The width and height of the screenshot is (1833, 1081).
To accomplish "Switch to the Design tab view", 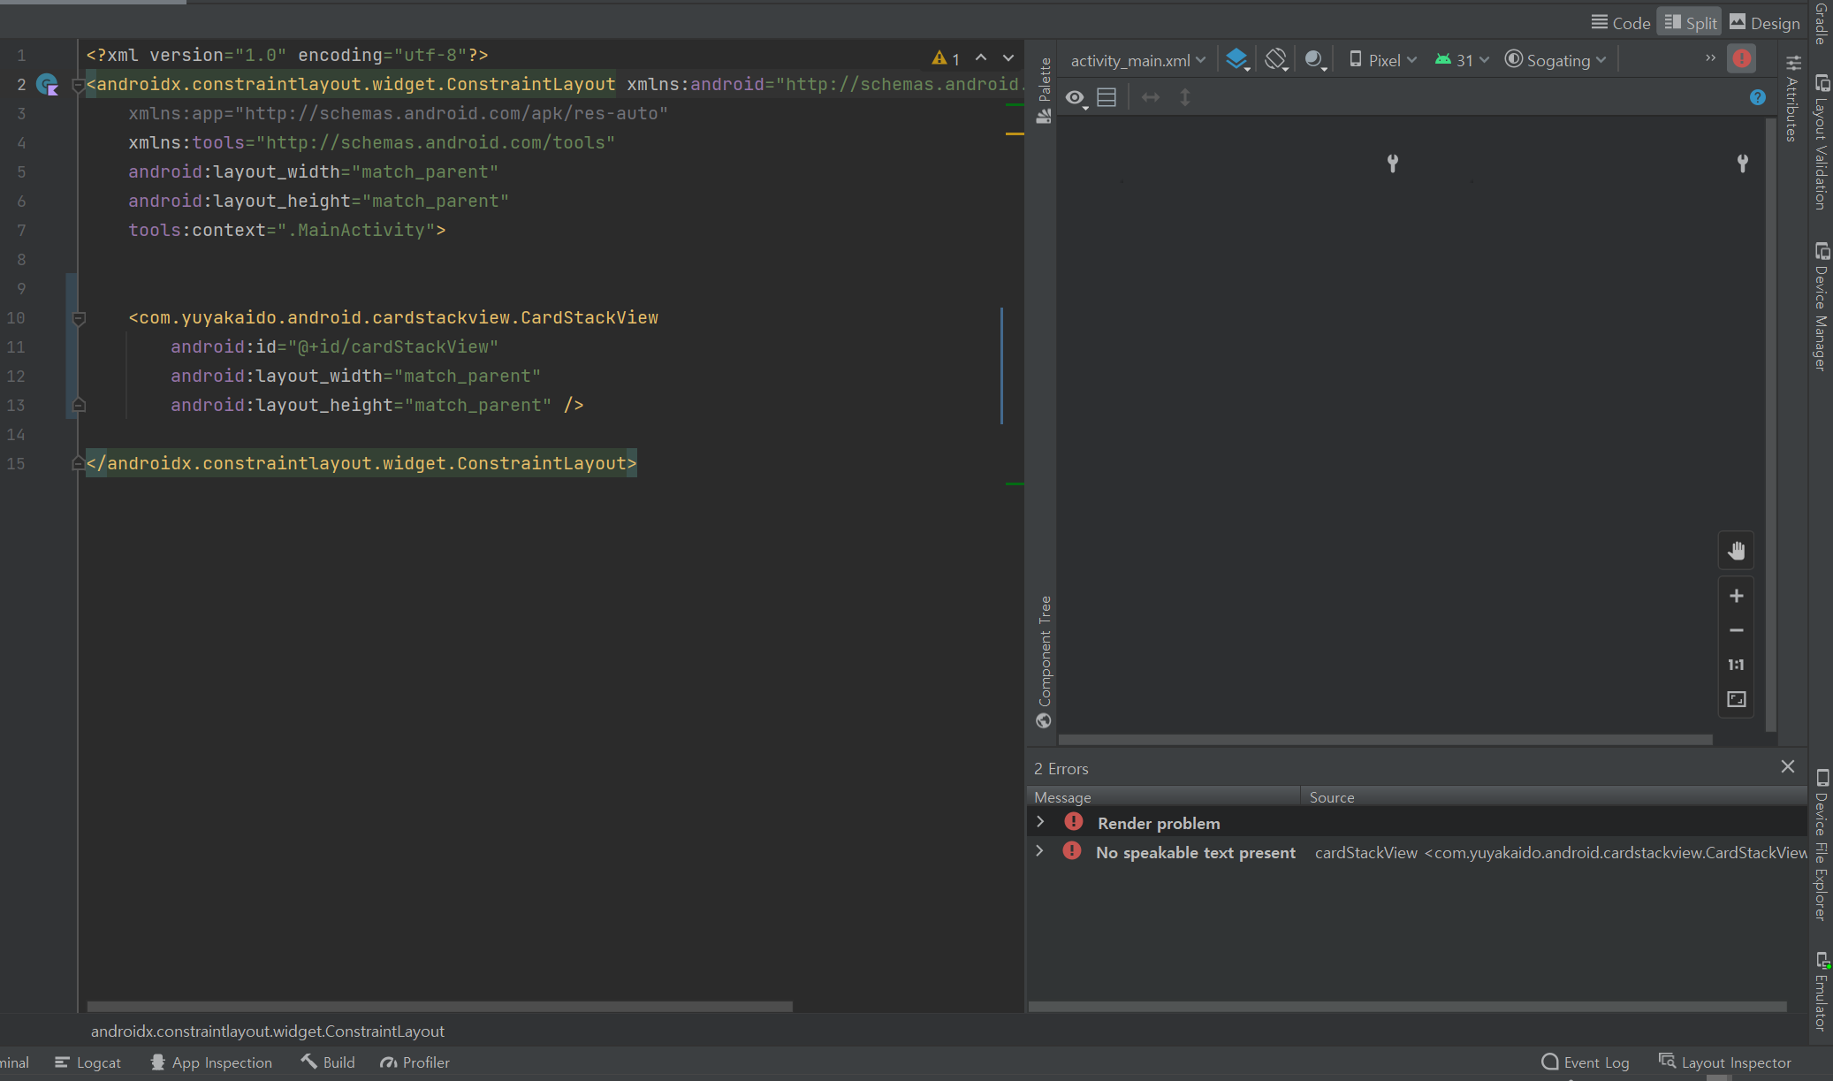I will (x=1776, y=22).
